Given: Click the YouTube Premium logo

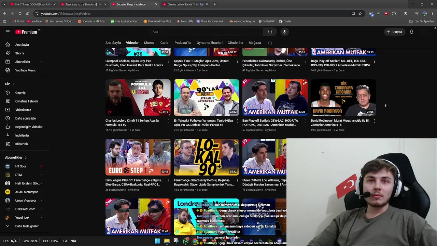Looking at the screenshot, I should (26, 32).
